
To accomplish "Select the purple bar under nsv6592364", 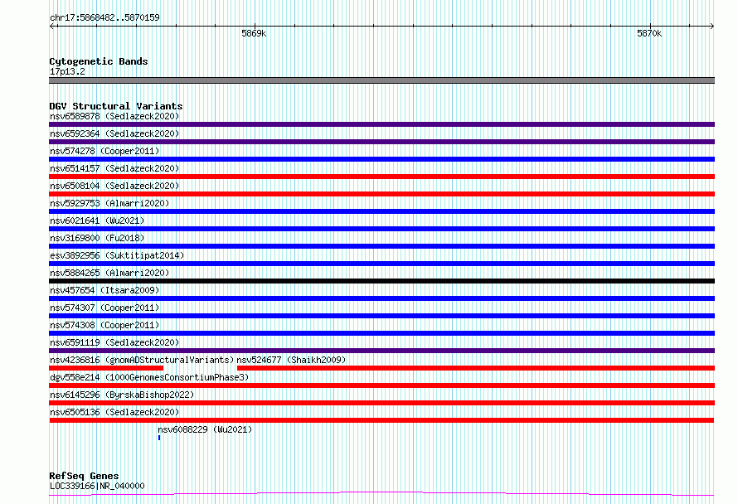I will point(381,142).
